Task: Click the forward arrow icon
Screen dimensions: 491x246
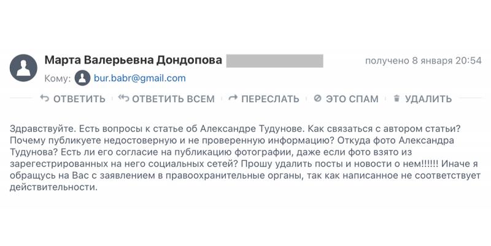Action: tap(233, 99)
